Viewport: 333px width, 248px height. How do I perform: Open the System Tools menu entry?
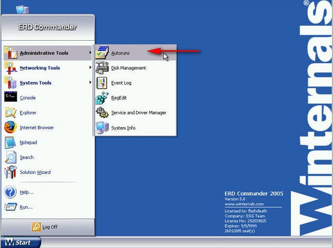[x=48, y=83]
